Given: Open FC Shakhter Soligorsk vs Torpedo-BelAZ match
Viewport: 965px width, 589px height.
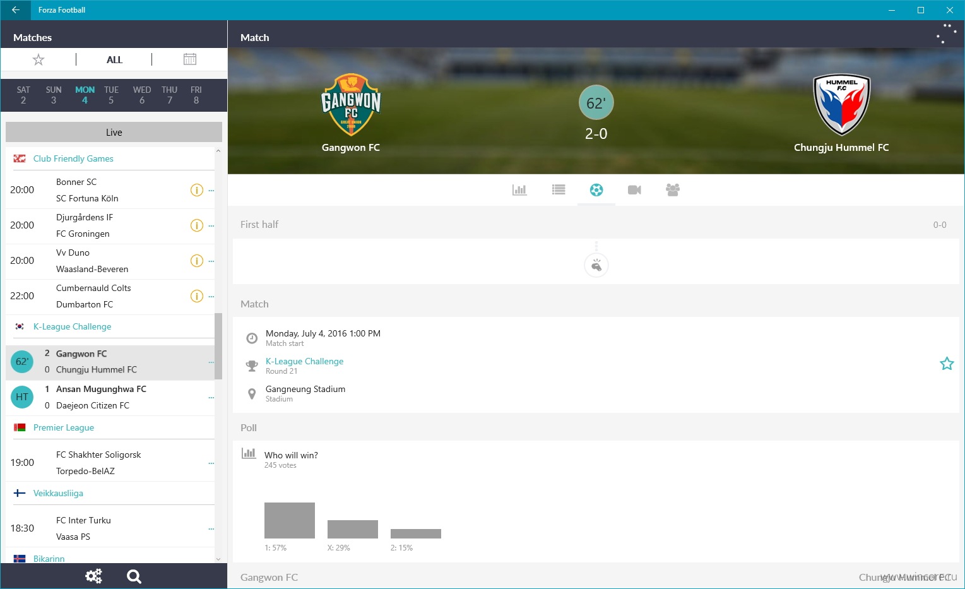Looking at the screenshot, I should [x=110, y=463].
